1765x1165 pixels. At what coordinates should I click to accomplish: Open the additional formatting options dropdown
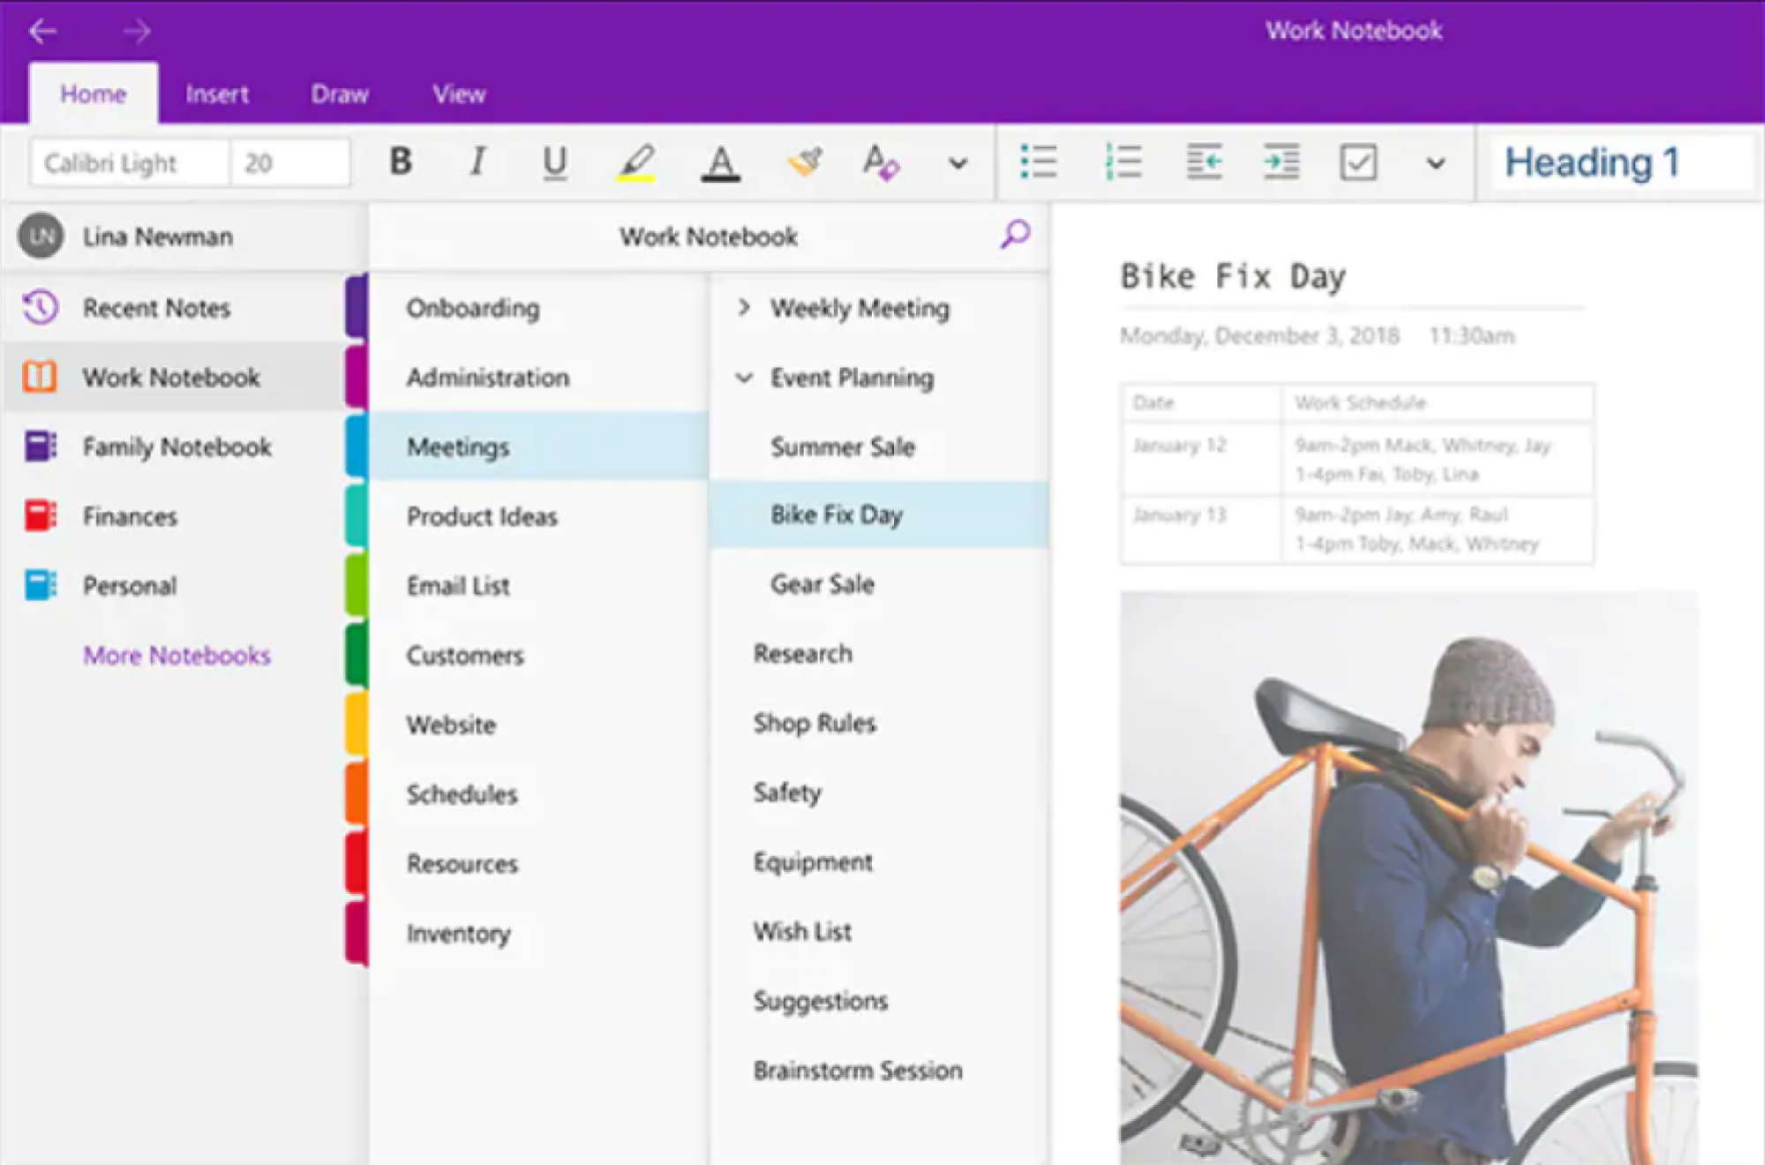tap(958, 162)
